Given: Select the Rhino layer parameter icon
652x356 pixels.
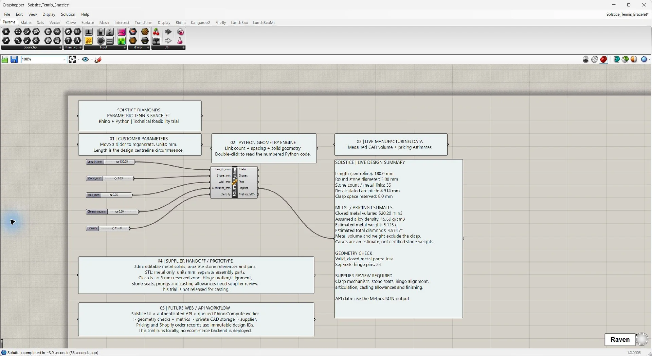Looking at the screenshot, I should click(133, 32).
